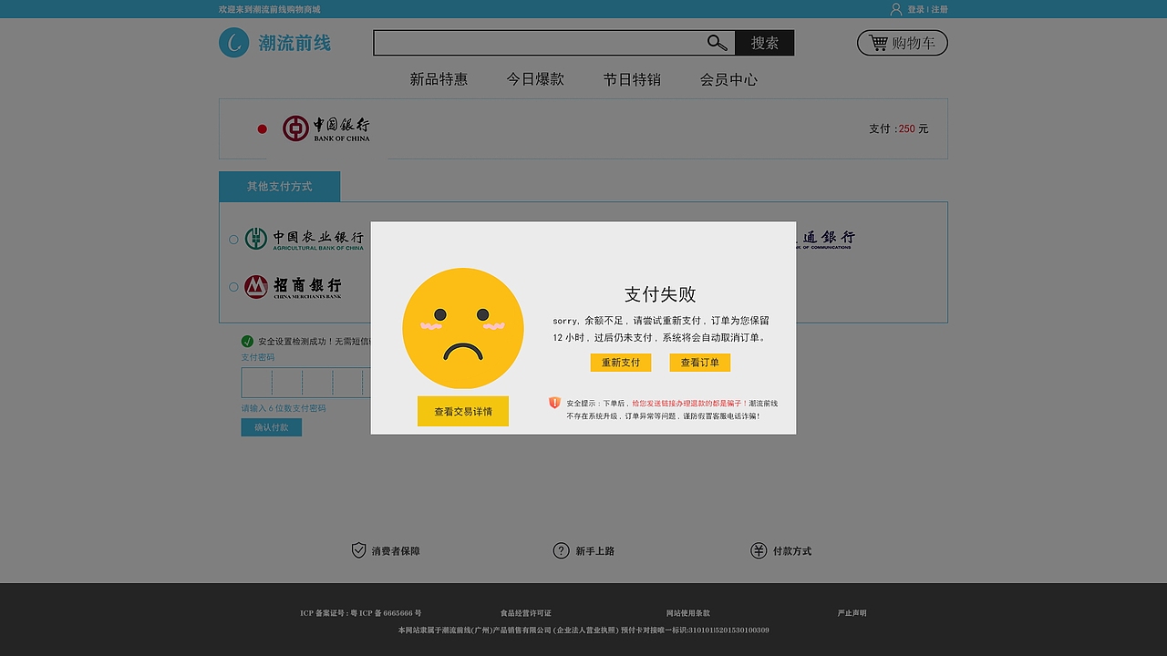Click the 重新支付 button to retry payment

point(621,362)
